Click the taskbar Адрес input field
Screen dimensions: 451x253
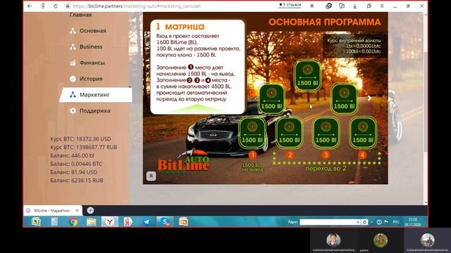click(327, 222)
